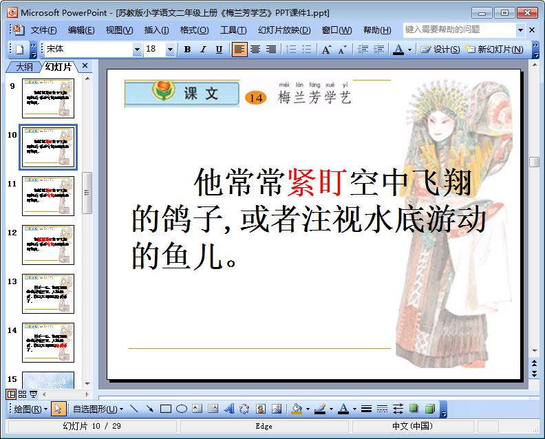The image size is (545, 439).
Task: Click the Line Style icon
Action: click(366, 409)
